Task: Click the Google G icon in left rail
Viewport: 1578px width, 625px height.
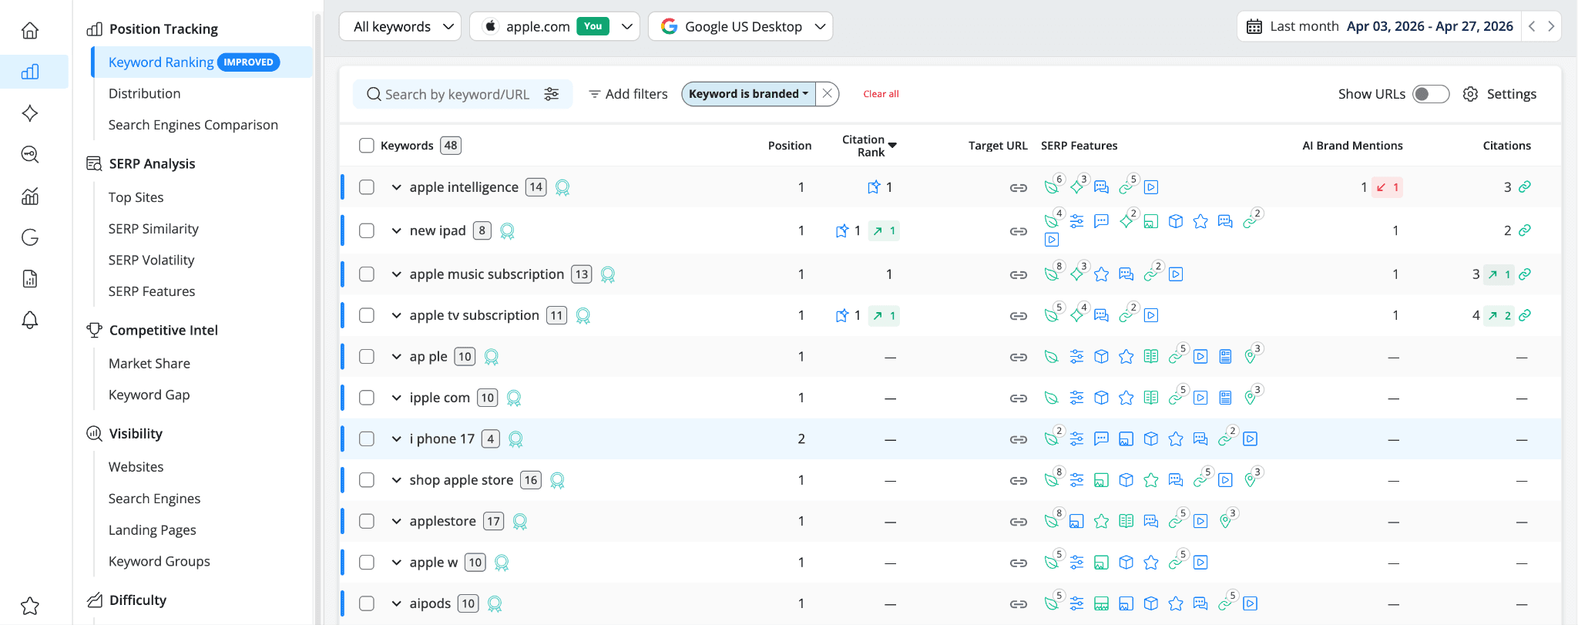Action: 30,237
